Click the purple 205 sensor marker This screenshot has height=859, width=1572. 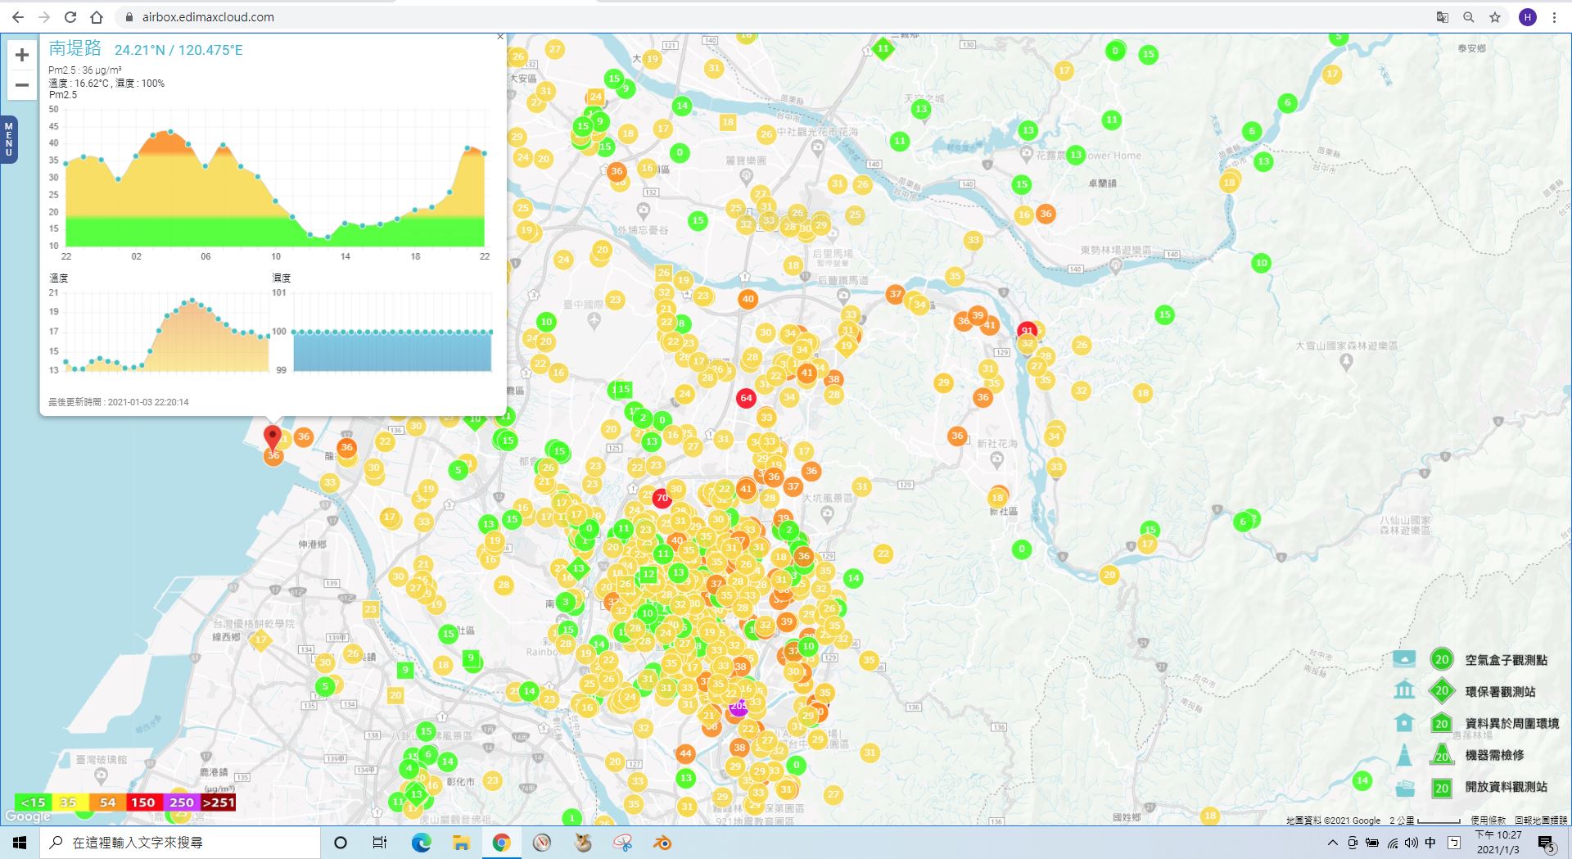tap(739, 706)
